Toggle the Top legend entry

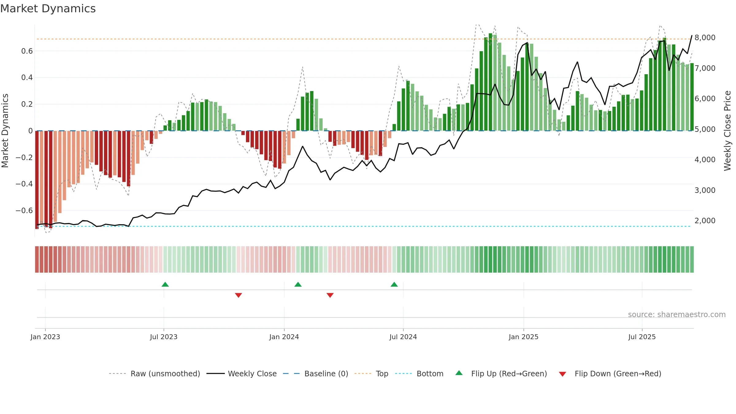pos(371,374)
